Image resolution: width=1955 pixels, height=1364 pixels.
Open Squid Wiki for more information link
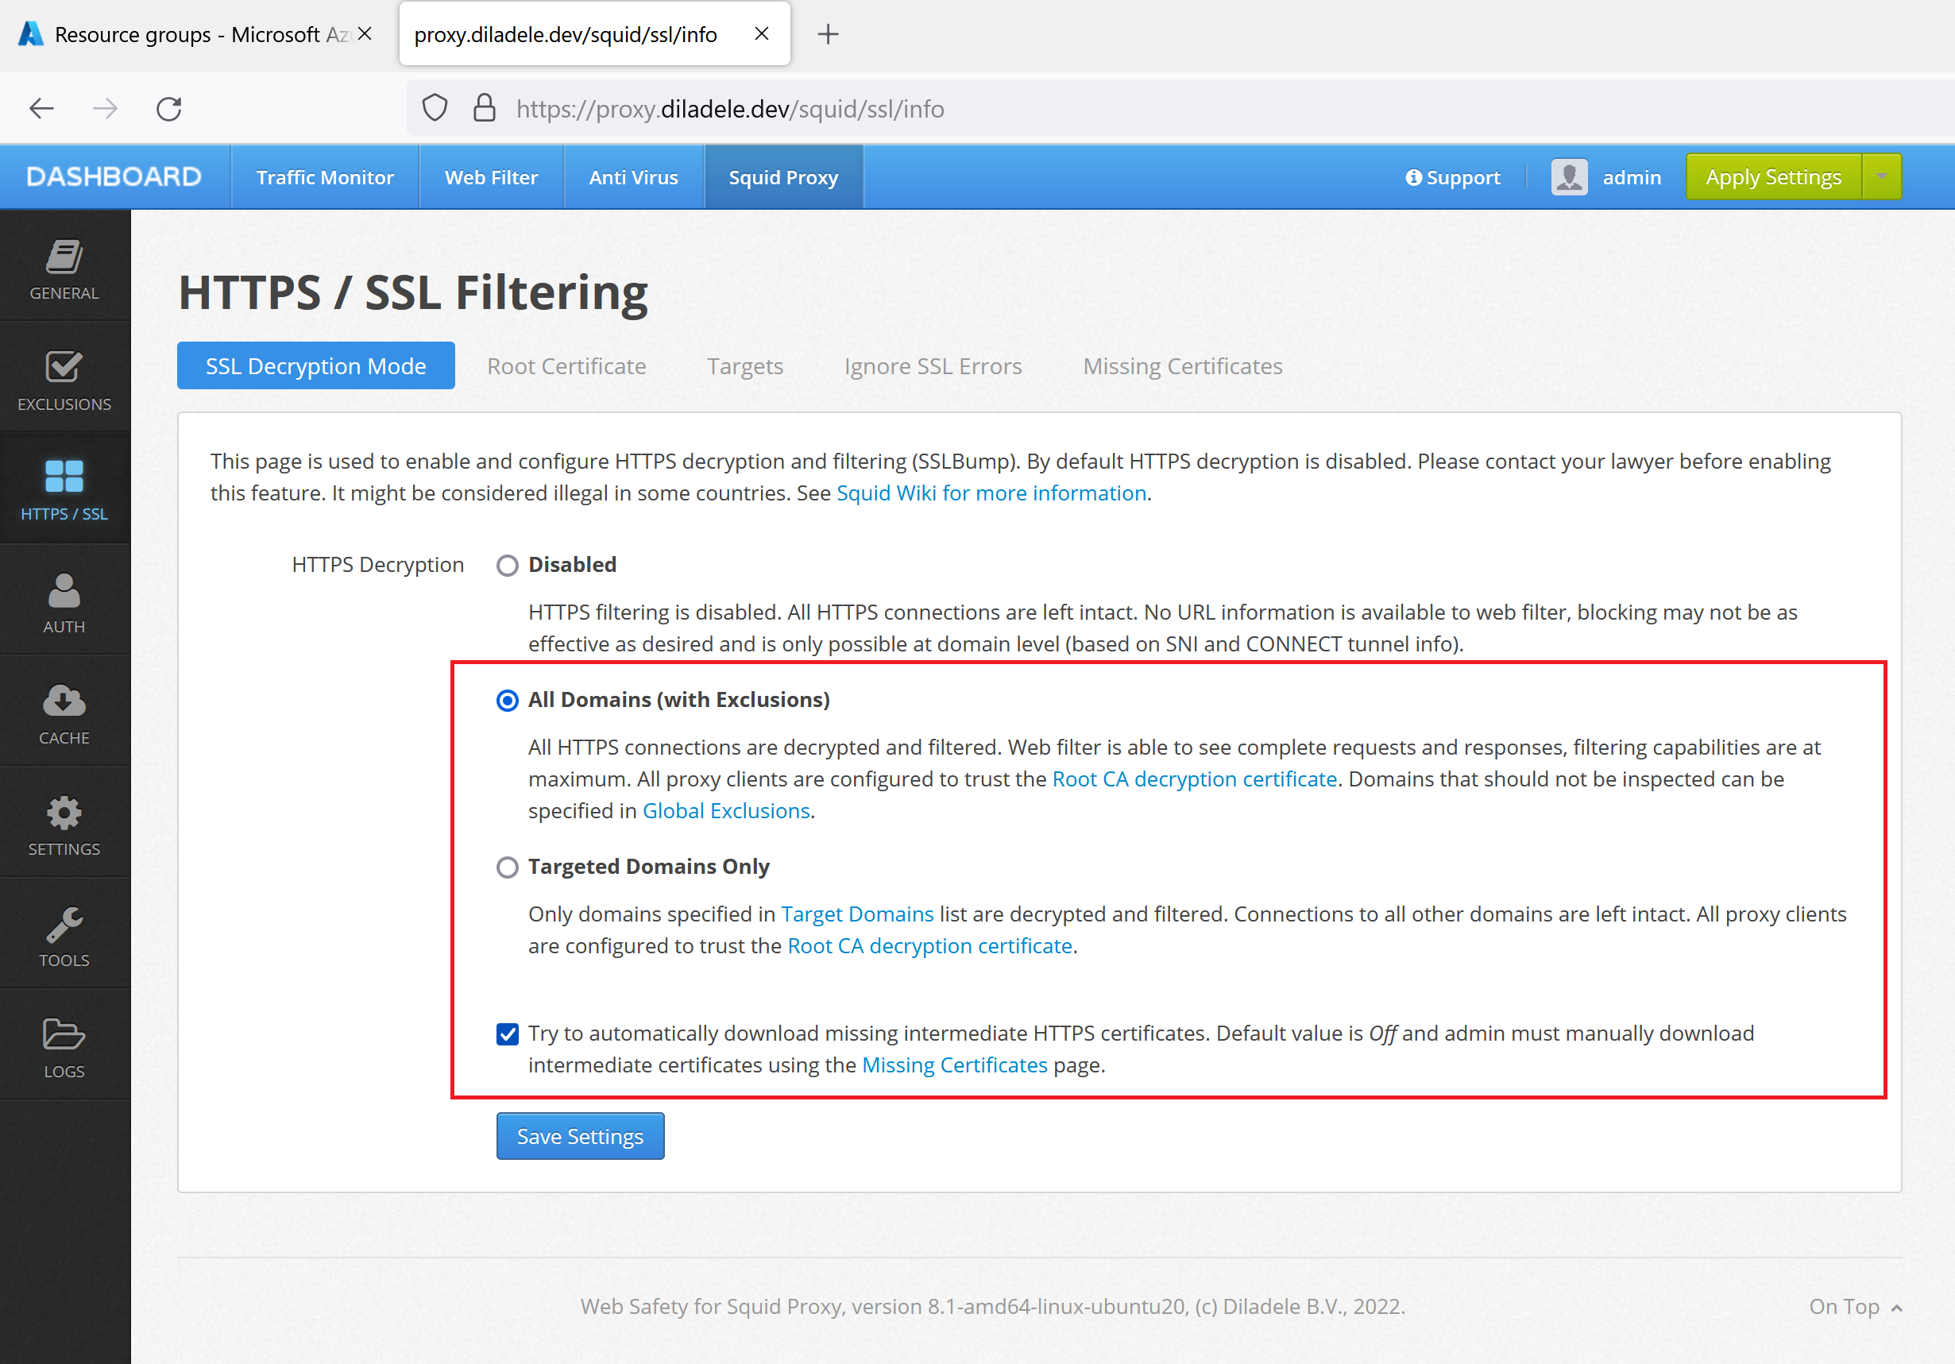coord(991,493)
